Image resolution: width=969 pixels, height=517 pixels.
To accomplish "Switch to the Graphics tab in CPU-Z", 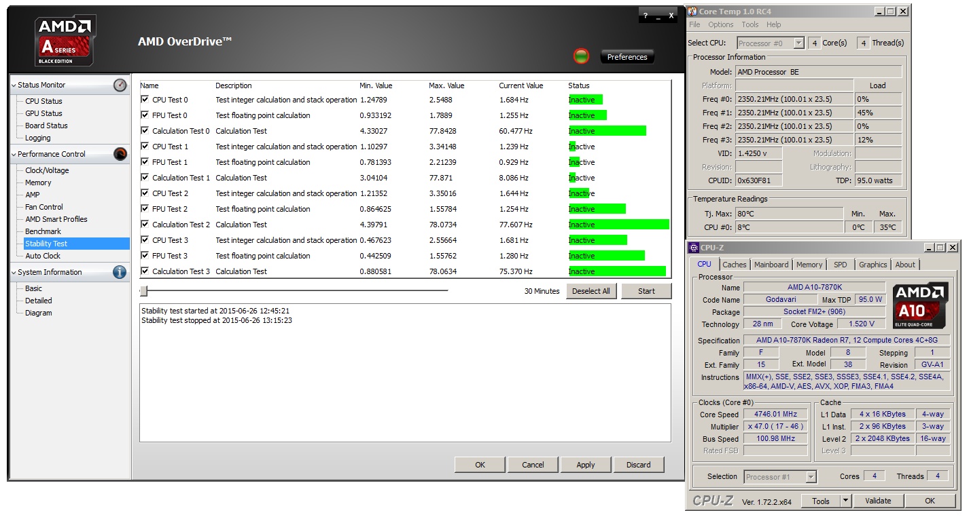I will click(x=873, y=265).
